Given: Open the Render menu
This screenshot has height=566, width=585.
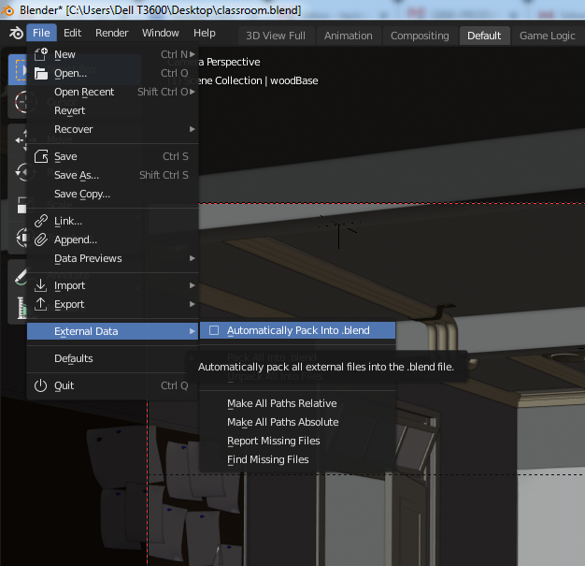Looking at the screenshot, I should point(112,33).
